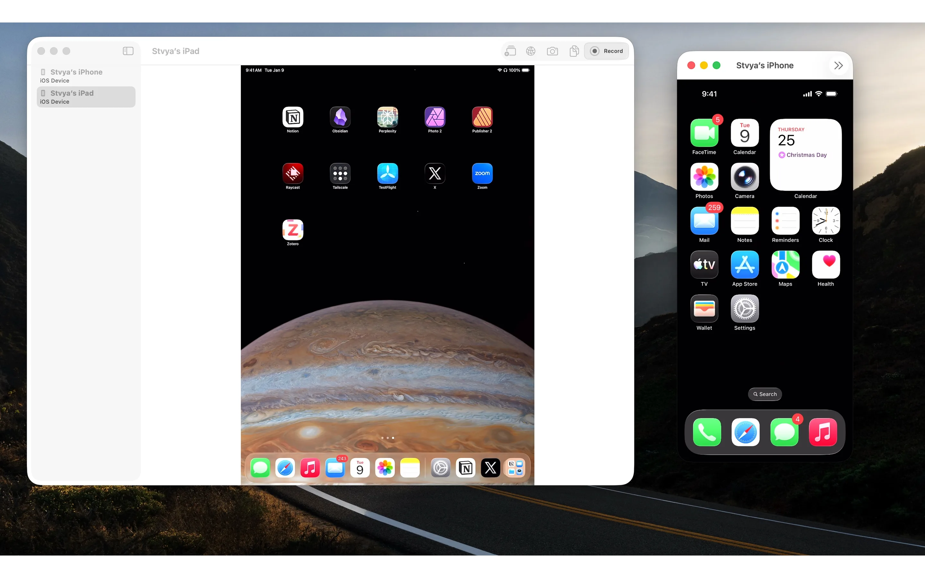Select Stvya's iPad in the sidebar
The height and width of the screenshot is (578, 925).
(x=86, y=97)
